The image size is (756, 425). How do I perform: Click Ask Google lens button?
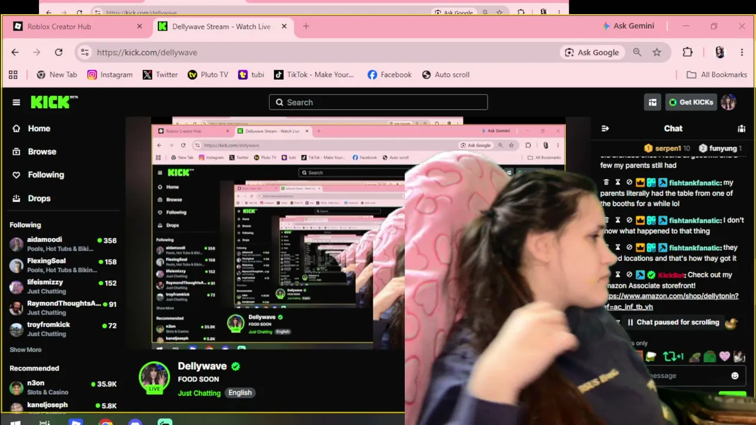(592, 52)
